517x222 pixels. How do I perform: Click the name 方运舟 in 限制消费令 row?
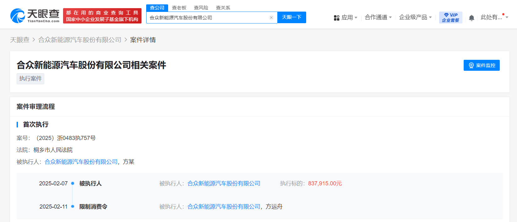click(x=274, y=207)
